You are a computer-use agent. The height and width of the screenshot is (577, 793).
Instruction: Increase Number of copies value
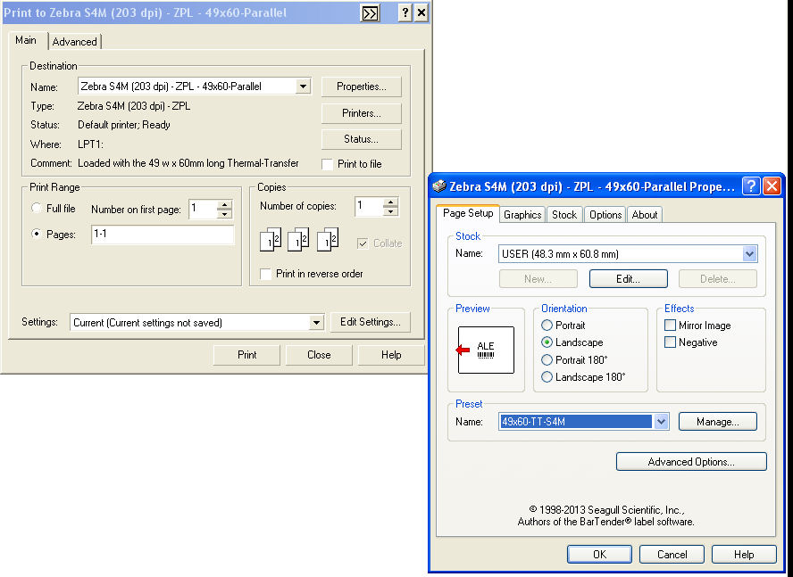(x=390, y=202)
